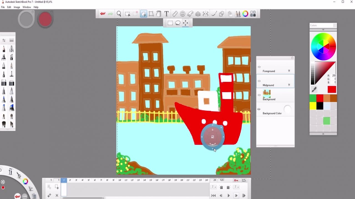Activate the Transform move tool
The image size is (355, 199).
coord(185,23)
